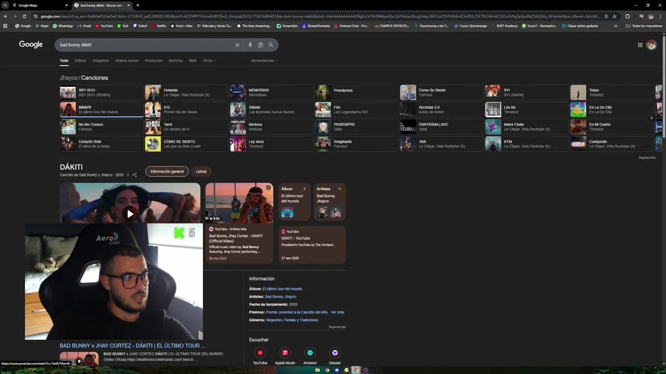Switch to Videos cortos tab

127,61
